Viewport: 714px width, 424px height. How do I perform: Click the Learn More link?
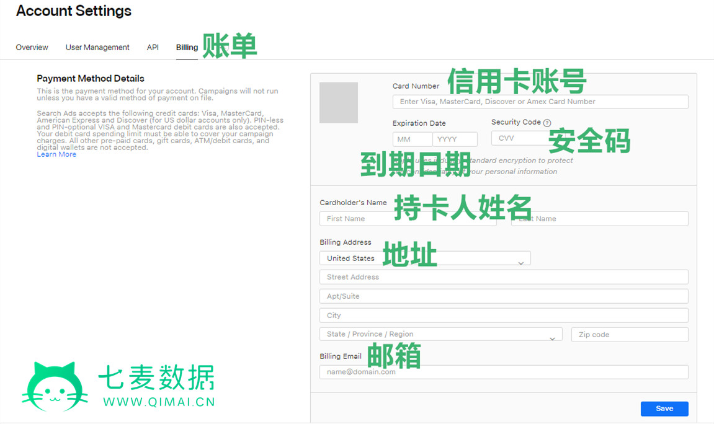56,154
